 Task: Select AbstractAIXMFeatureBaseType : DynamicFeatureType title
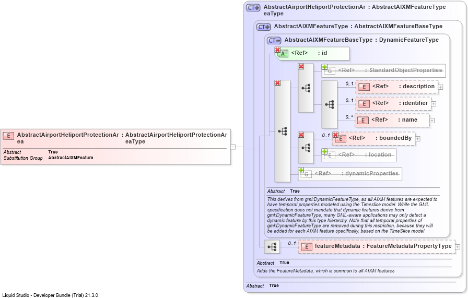tap(361, 40)
